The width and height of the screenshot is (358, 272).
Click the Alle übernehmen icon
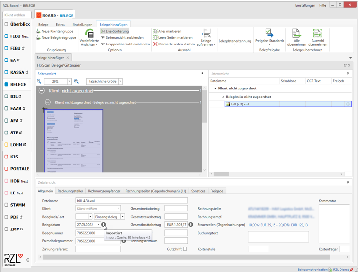pos(296,34)
